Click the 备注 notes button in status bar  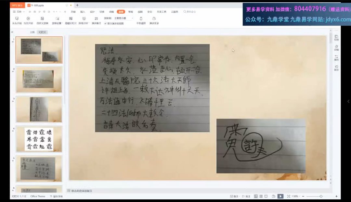[234, 196]
